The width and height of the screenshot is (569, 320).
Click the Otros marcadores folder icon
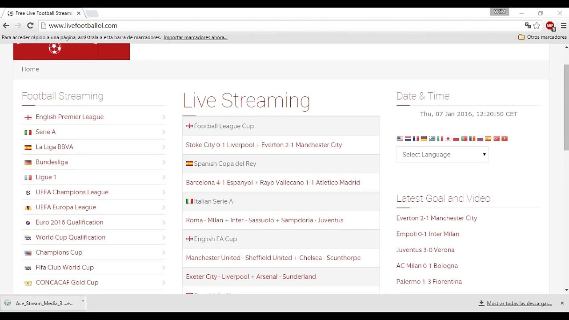521,37
